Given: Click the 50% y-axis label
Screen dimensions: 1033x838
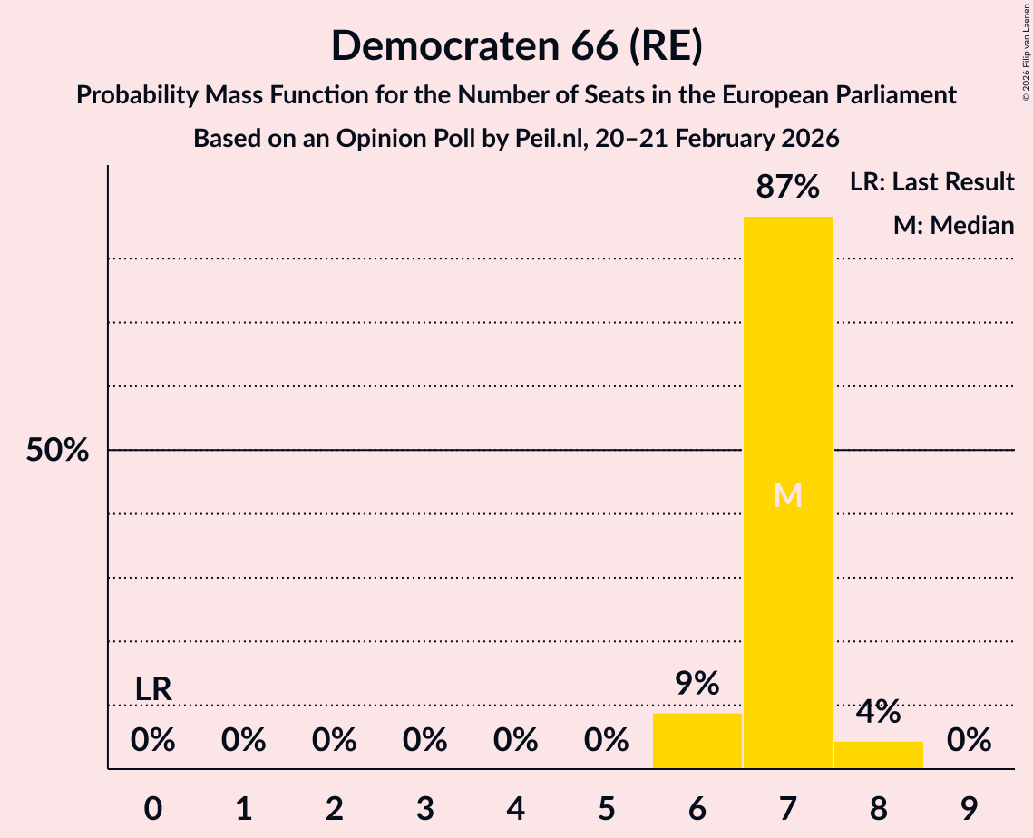Looking at the screenshot, I should (x=57, y=450).
